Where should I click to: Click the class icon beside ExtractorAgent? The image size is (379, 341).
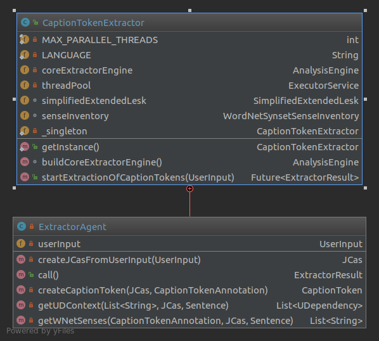coord(22,226)
